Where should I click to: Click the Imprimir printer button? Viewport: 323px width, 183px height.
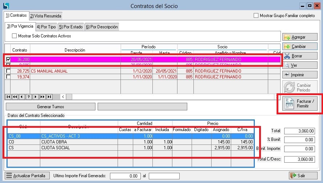pos(299,75)
